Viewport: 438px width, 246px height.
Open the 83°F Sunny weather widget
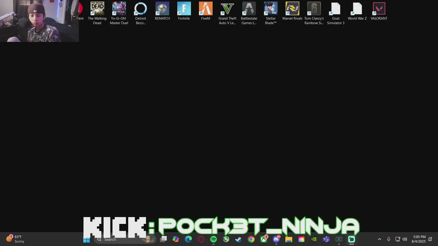click(x=15, y=239)
